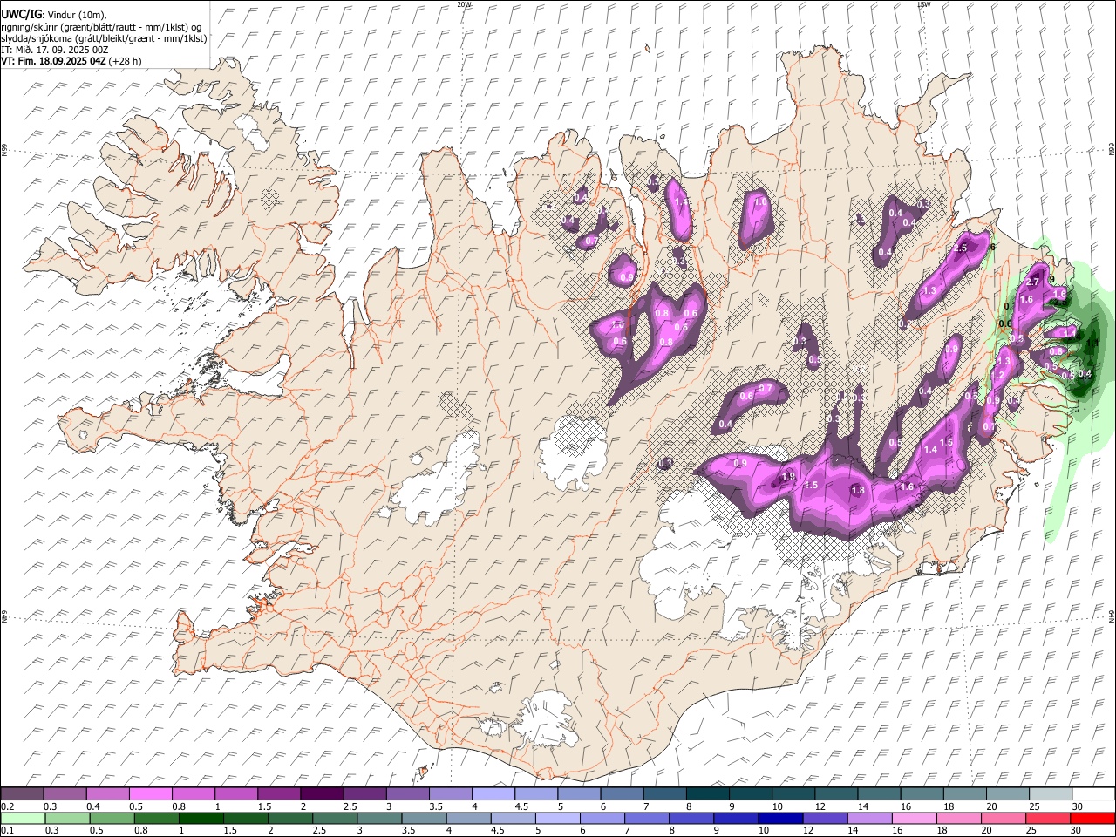Viewport: 1116px width, 837px height.
Task: Click the 1.0 precipitation value on the map
Action: (x=760, y=202)
